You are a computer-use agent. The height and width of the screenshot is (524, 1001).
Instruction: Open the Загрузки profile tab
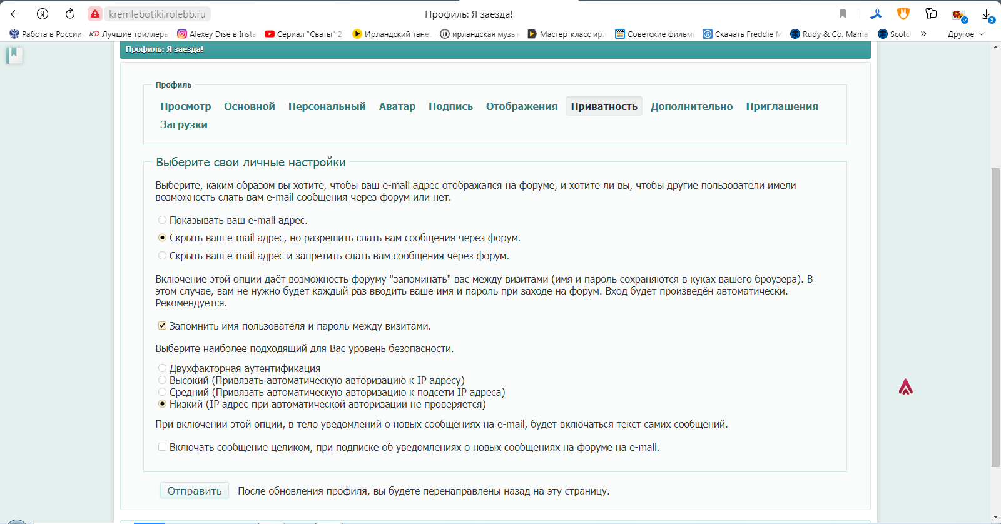click(x=183, y=124)
